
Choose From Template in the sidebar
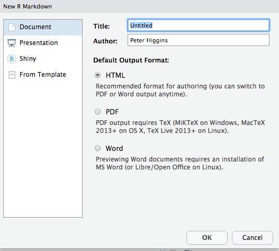click(x=43, y=75)
